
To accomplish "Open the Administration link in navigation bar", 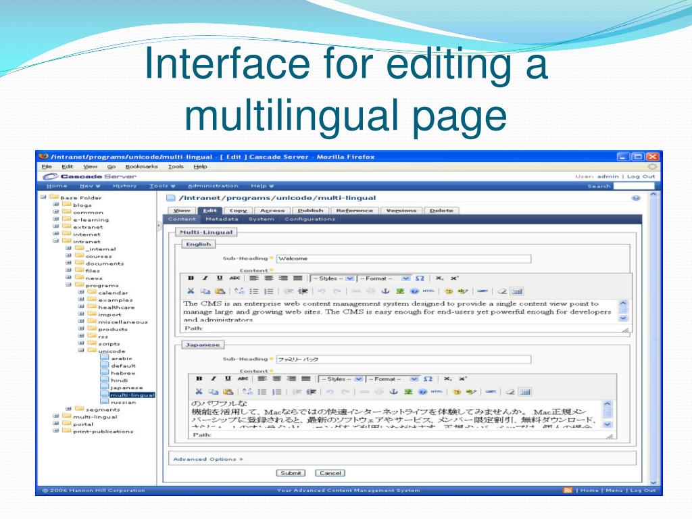I will click(213, 186).
